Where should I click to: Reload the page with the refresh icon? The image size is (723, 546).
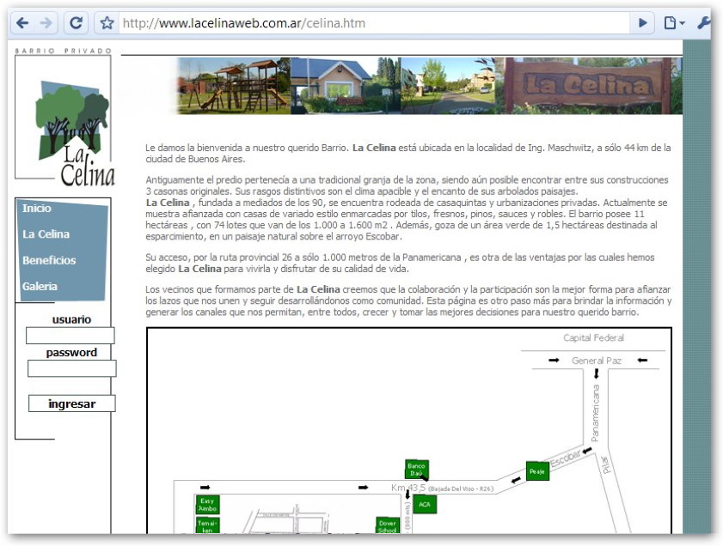pos(76,22)
